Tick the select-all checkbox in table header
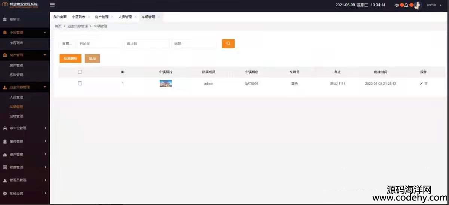 pos(80,72)
